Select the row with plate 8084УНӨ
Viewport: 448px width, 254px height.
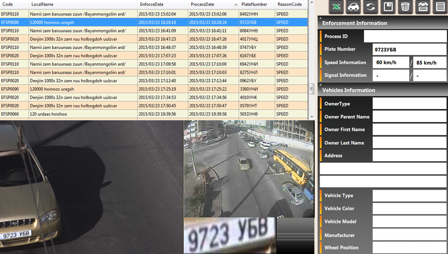click(x=154, y=30)
